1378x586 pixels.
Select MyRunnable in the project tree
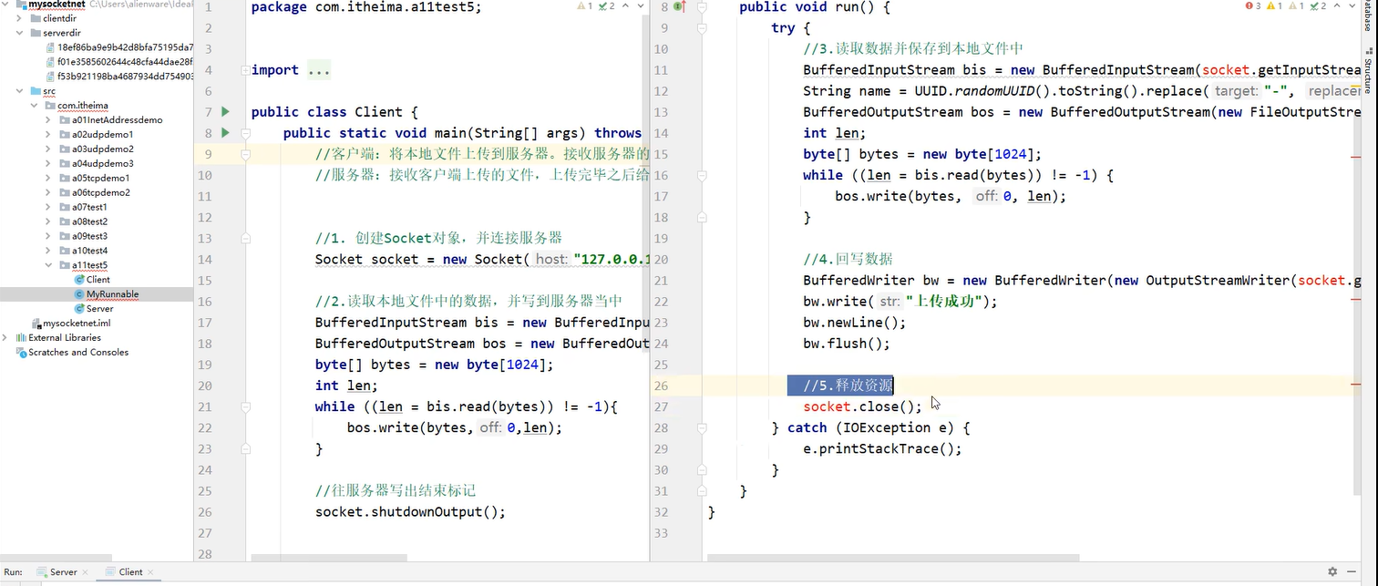click(111, 293)
